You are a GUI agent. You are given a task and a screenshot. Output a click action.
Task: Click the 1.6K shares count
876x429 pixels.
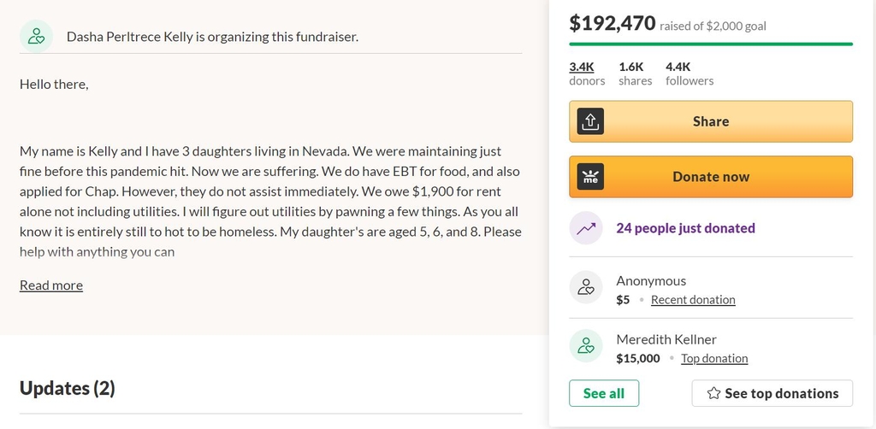pos(636,73)
